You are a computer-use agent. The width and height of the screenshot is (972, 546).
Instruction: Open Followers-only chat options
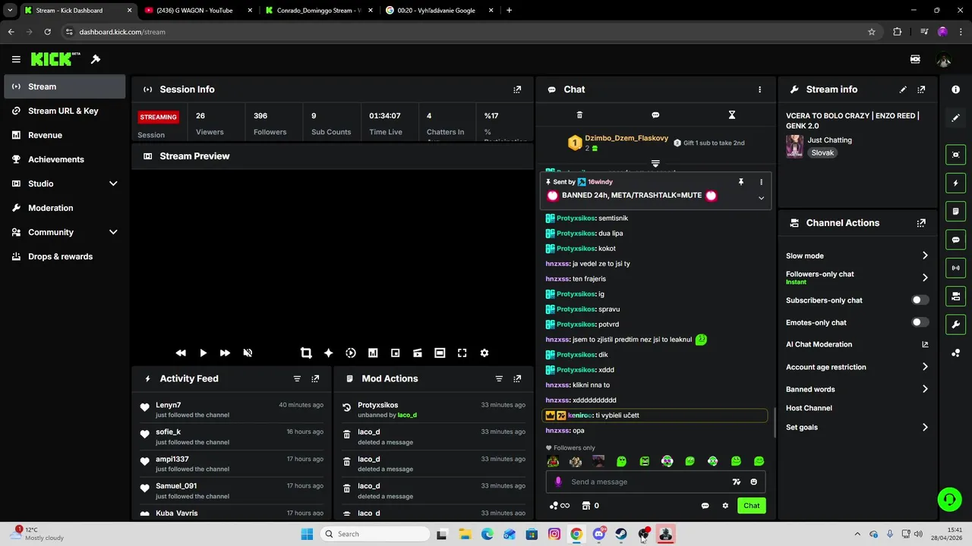click(857, 278)
